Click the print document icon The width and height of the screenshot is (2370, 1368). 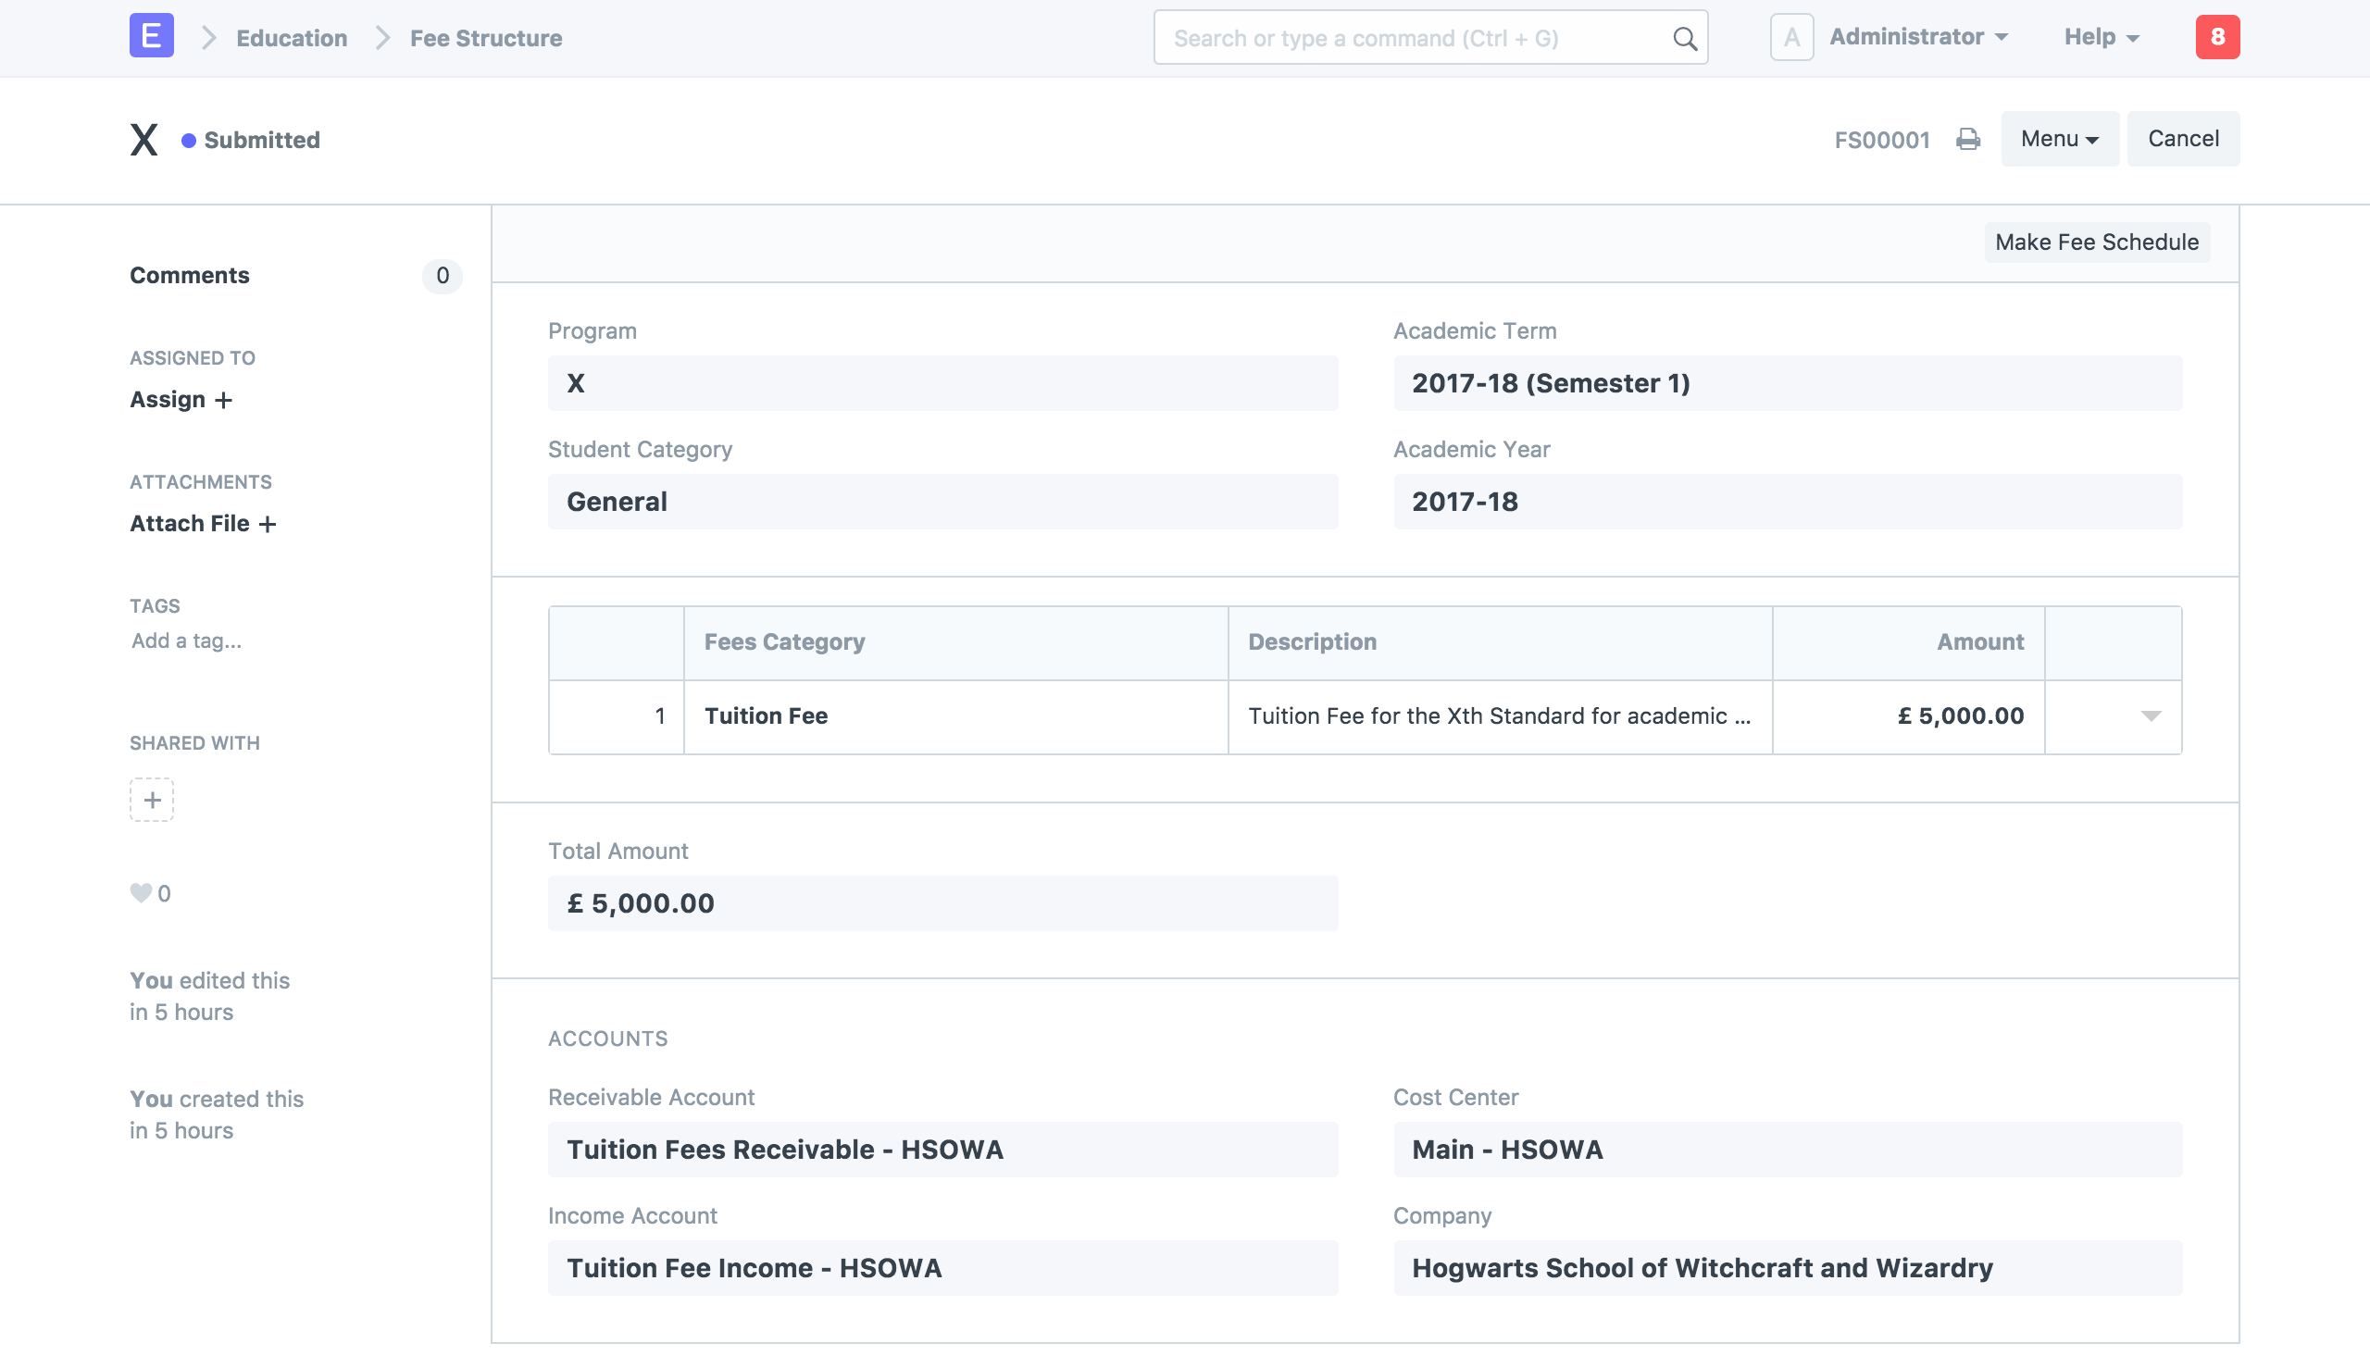pyautogui.click(x=1968, y=140)
